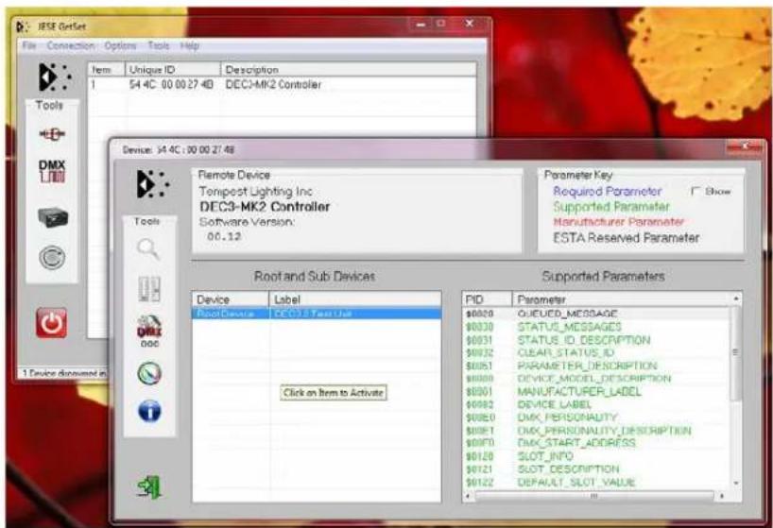Click the scroll up arrow of Supported Parameters list
Image resolution: width=773 pixels, height=528 pixels.
(x=736, y=298)
